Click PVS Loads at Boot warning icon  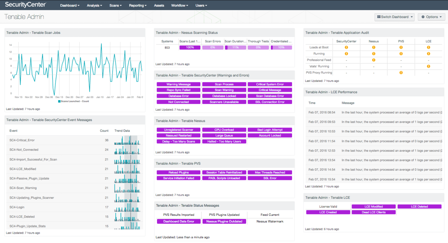[401, 47]
